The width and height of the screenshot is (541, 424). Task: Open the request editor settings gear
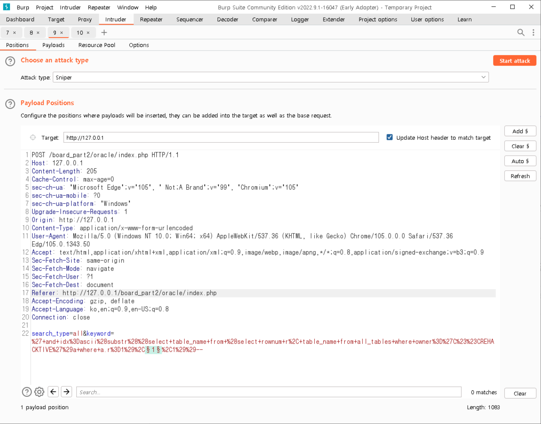39,392
